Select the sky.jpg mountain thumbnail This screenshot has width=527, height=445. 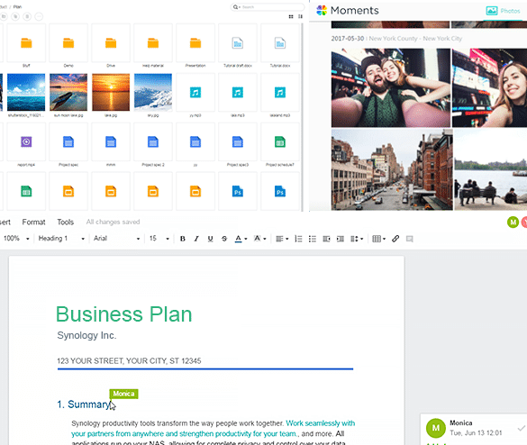153,92
